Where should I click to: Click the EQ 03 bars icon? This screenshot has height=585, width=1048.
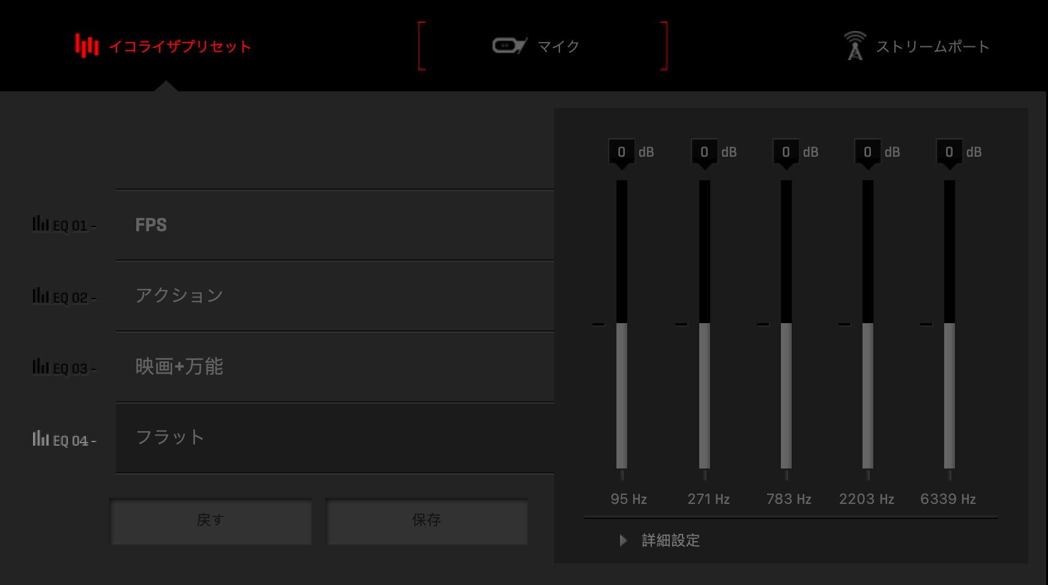(40, 366)
